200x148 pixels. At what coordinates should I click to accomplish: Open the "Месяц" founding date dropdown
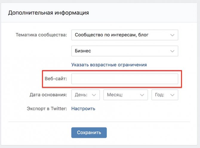[125, 95]
